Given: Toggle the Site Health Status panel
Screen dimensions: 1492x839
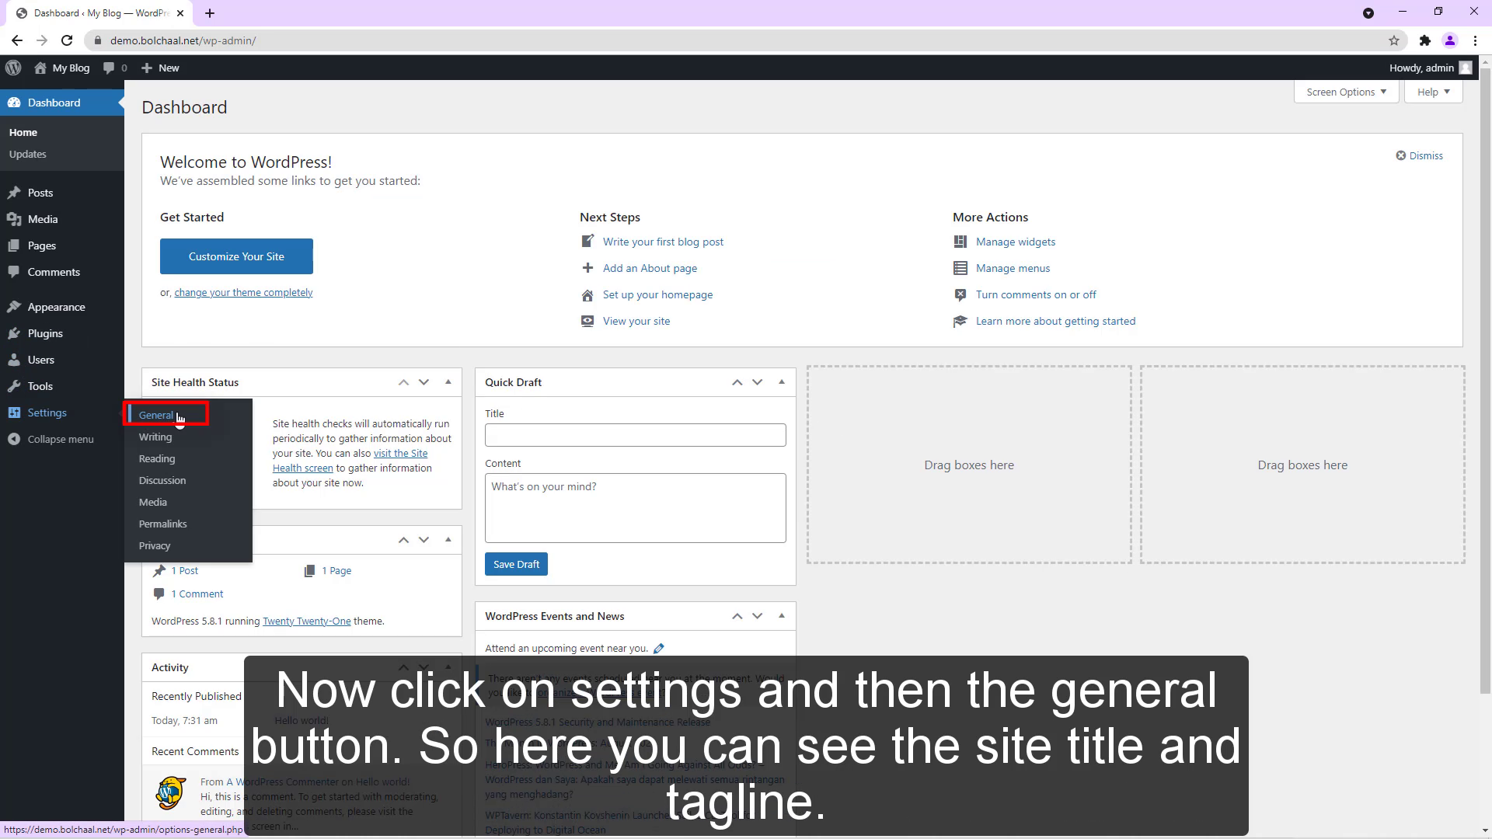Looking at the screenshot, I should (x=448, y=382).
